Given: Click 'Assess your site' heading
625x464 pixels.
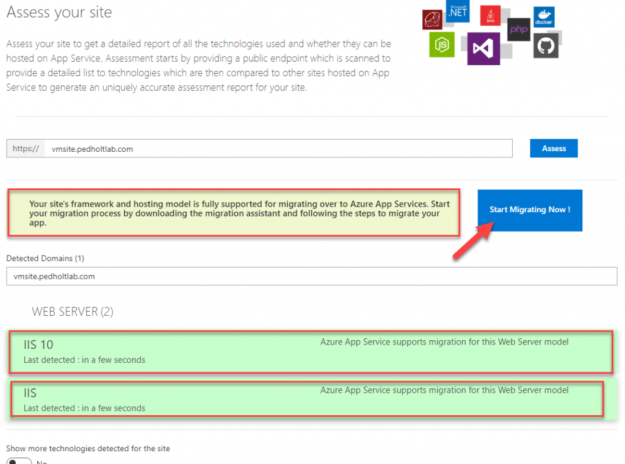Looking at the screenshot, I should (x=59, y=12).
